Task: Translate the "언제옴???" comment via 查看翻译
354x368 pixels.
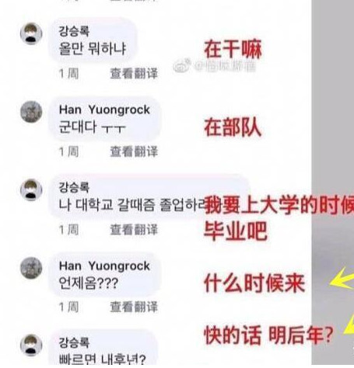Action: pyautogui.click(x=134, y=307)
